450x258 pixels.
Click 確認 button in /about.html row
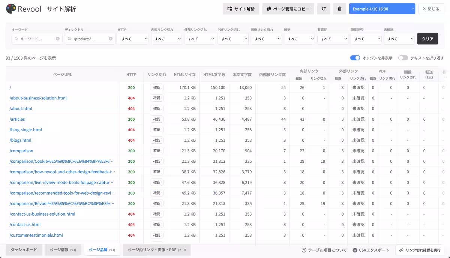(157, 108)
